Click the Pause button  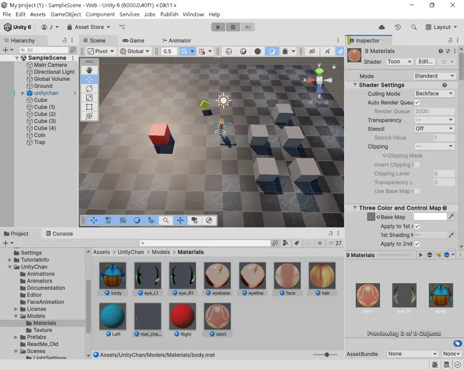(x=233, y=27)
